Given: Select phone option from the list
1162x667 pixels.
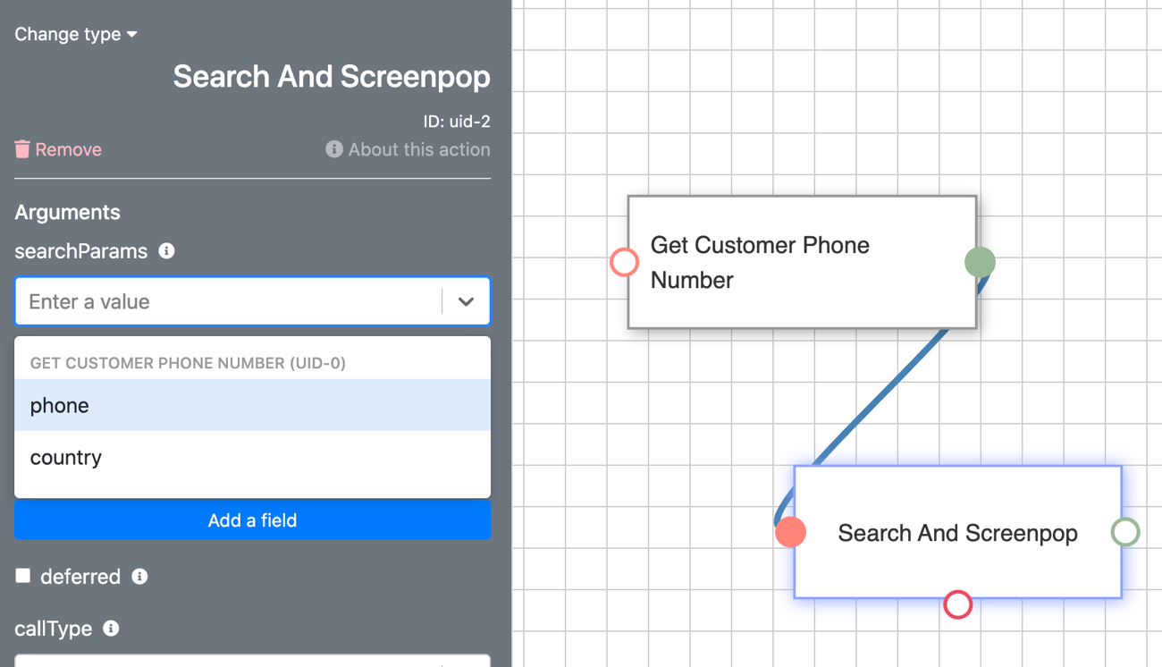Looking at the screenshot, I should tap(252, 405).
